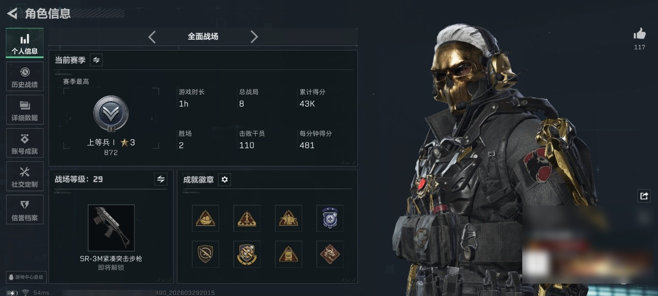This screenshot has width=658, height=296.
Task: Open the 历史战绩 tab
Action: [x=25, y=77]
